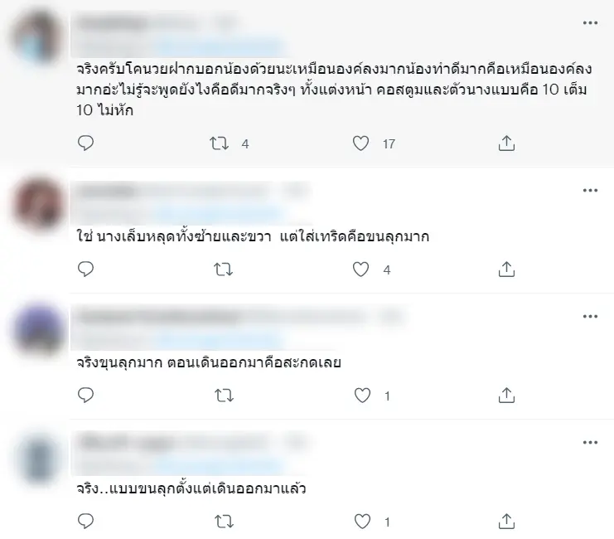Open more options on the third comment
The width and height of the screenshot is (614, 539).
pyautogui.click(x=590, y=316)
